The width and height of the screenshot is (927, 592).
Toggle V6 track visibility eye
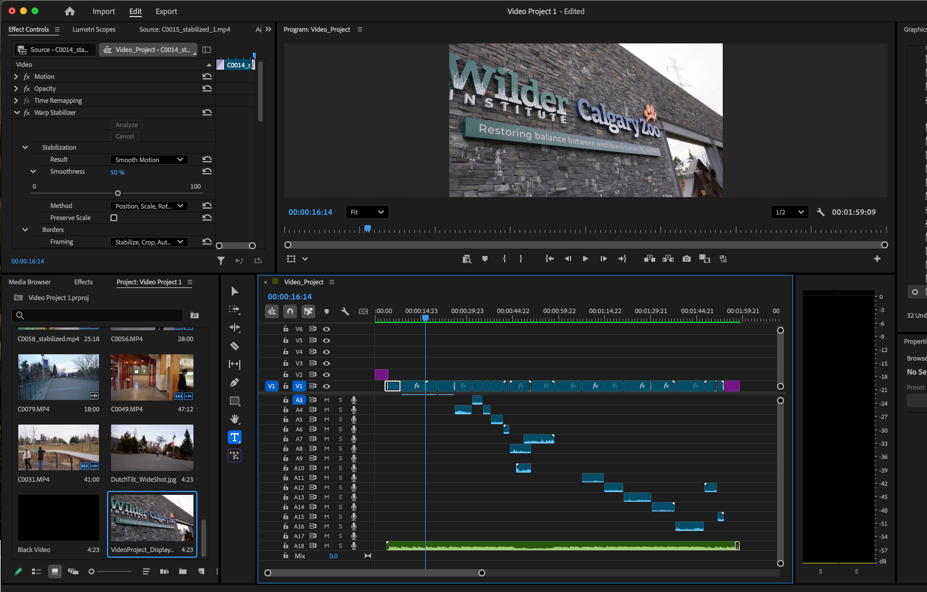(326, 329)
